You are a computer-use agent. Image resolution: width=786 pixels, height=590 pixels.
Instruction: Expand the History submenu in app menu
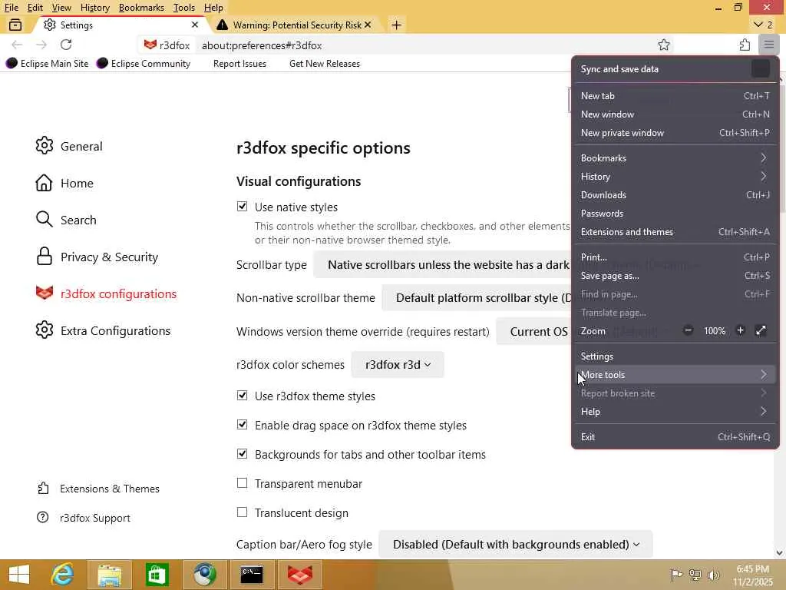coord(675,177)
